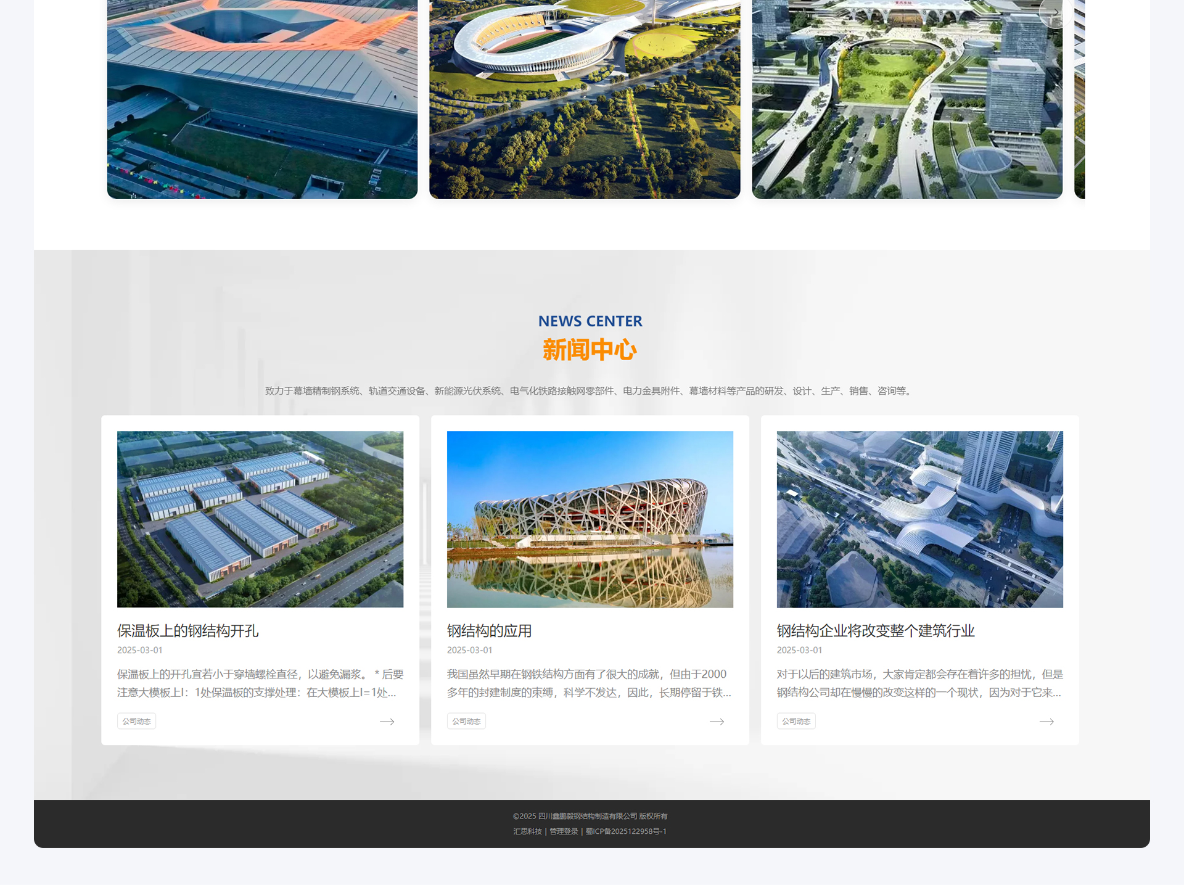Open the oval stadium aerial project image
The height and width of the screenshot is (885, 1184).
click(585, 99)
